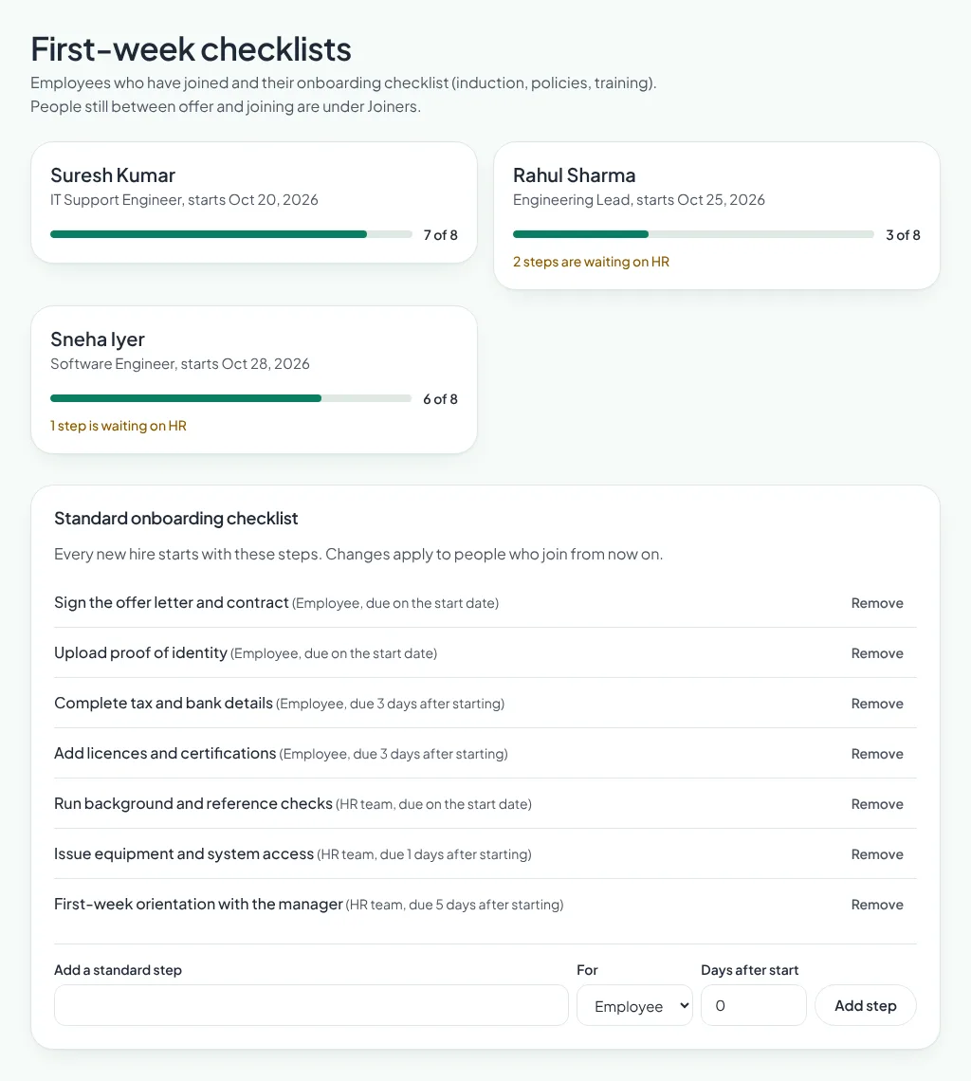Click the '6 of 8' progress count
This screenshot has height=1081, width=971.
coord(441,399)
